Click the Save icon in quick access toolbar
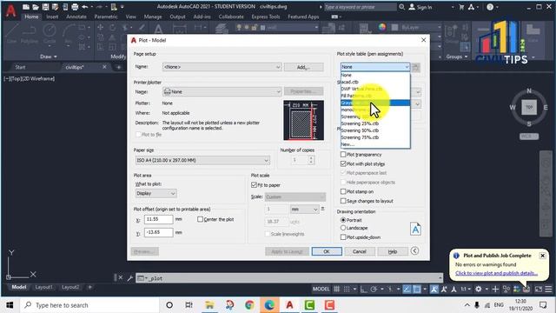The height and width of the screenshot is (313, 556). click(x=45, y=7)
